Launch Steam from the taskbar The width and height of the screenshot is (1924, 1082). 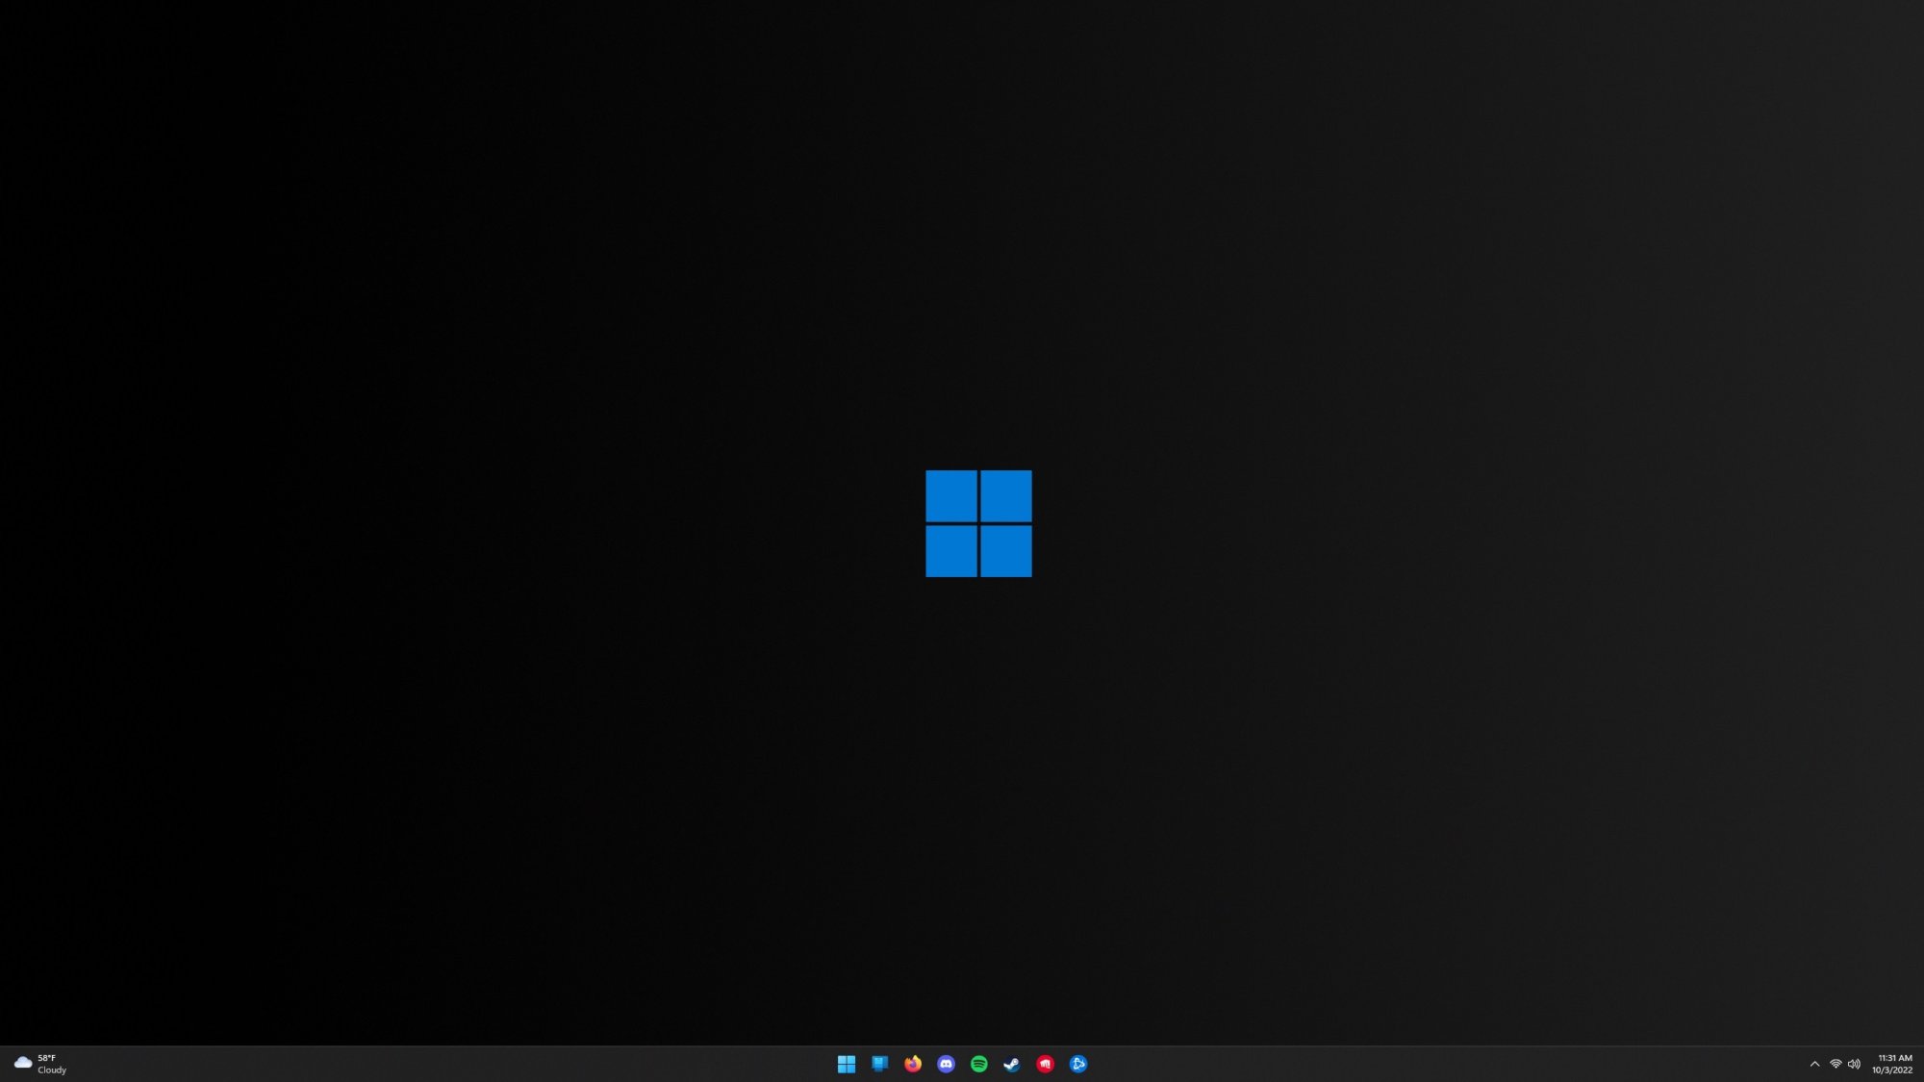(1012, 1063)
